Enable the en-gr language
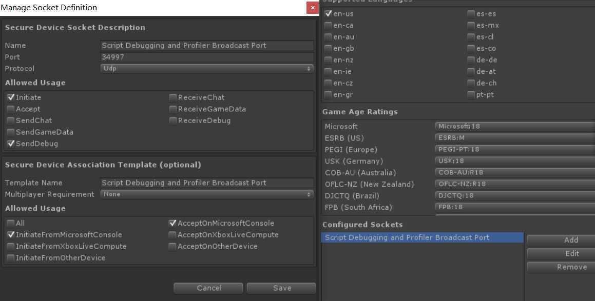The image size is (595, 301). point(329,94)
